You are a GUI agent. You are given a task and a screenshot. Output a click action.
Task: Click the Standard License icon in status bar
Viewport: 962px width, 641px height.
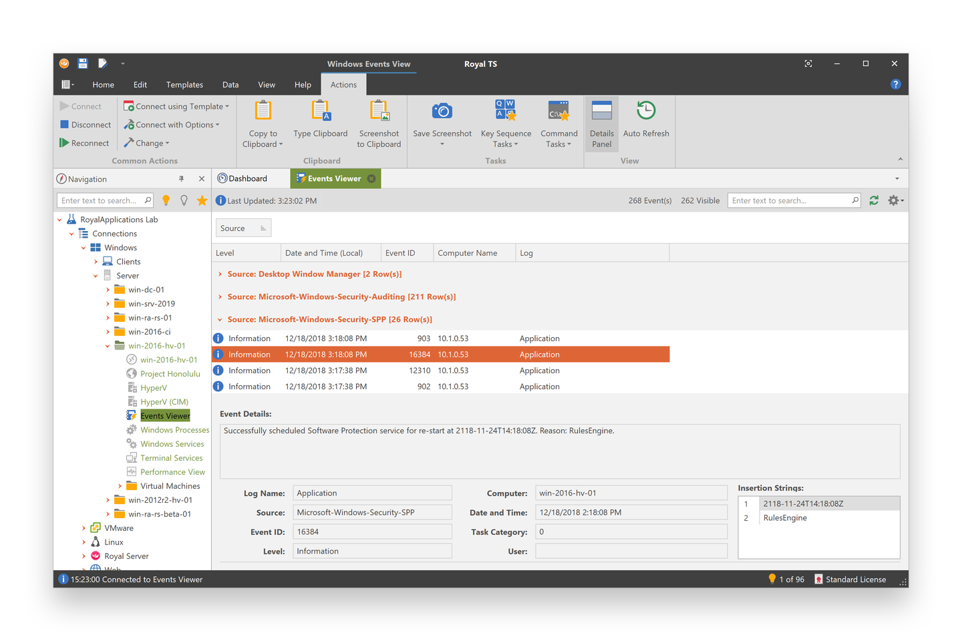pos(818,579)
